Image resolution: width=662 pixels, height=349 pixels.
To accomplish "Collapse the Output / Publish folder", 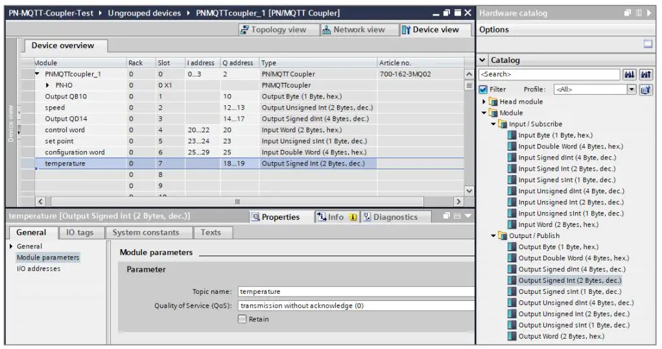I will point(493,235).
